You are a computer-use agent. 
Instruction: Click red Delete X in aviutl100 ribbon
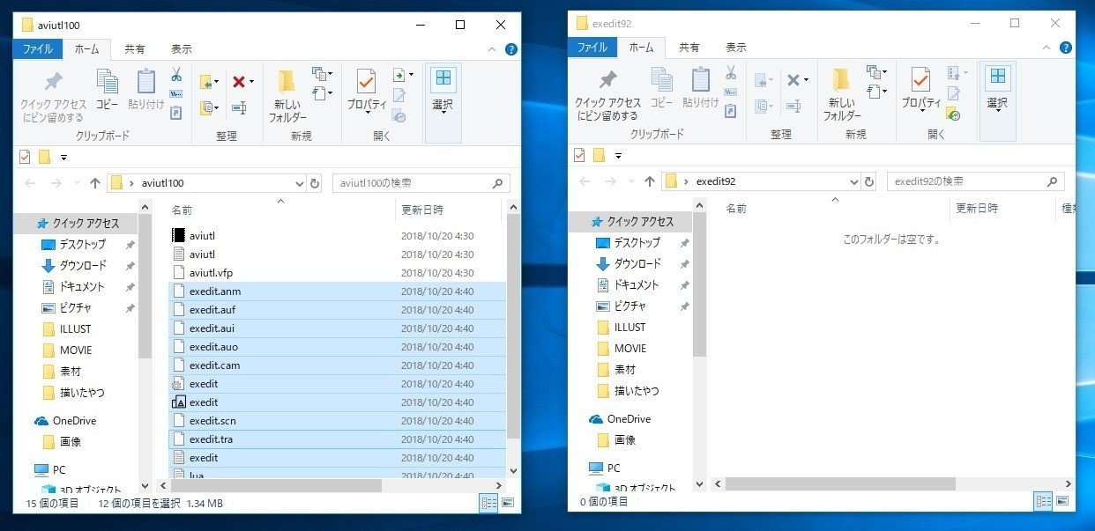[238, 82]
